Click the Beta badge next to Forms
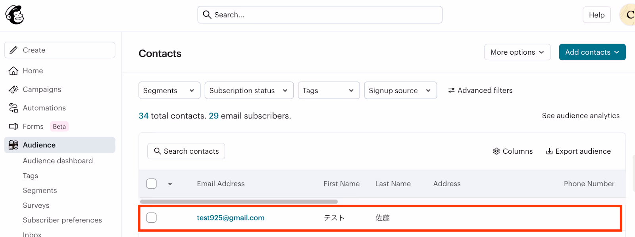 point(59,126)
